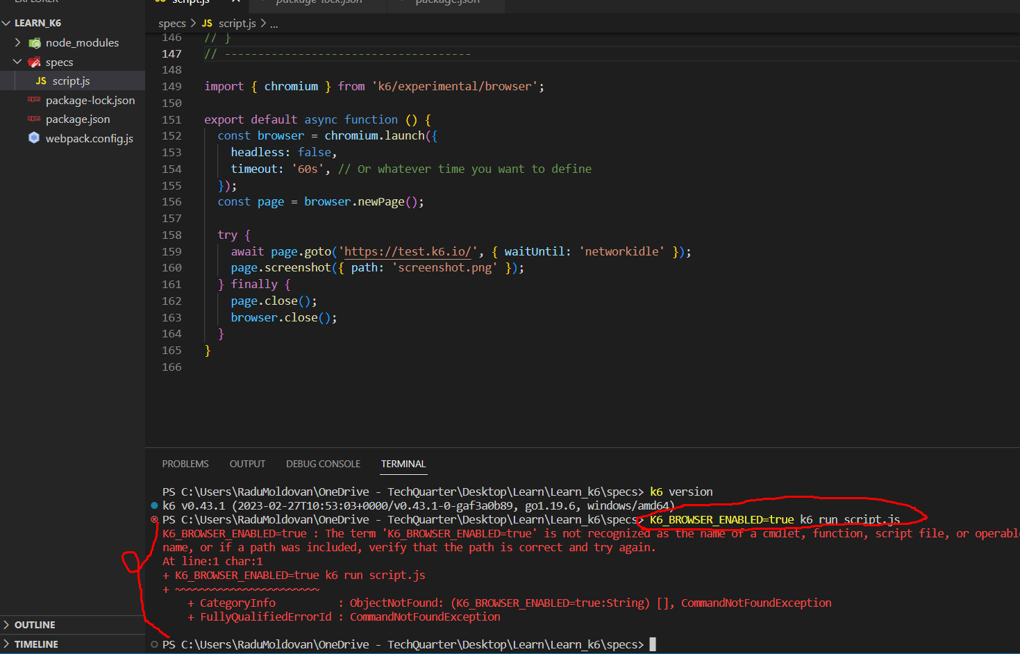This screenshot has height=654, width=1020.
Task: Click the red specs folder icon
Action: click(34, 62)
